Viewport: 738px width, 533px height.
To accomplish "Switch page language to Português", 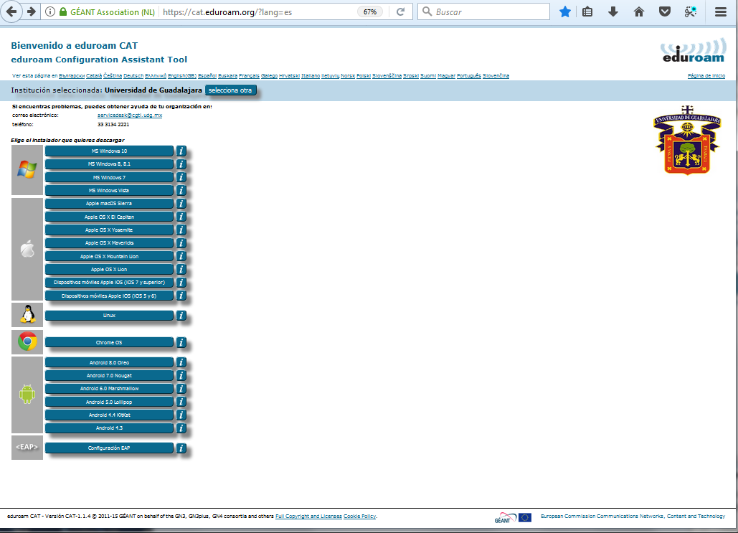I will [469, 76].
